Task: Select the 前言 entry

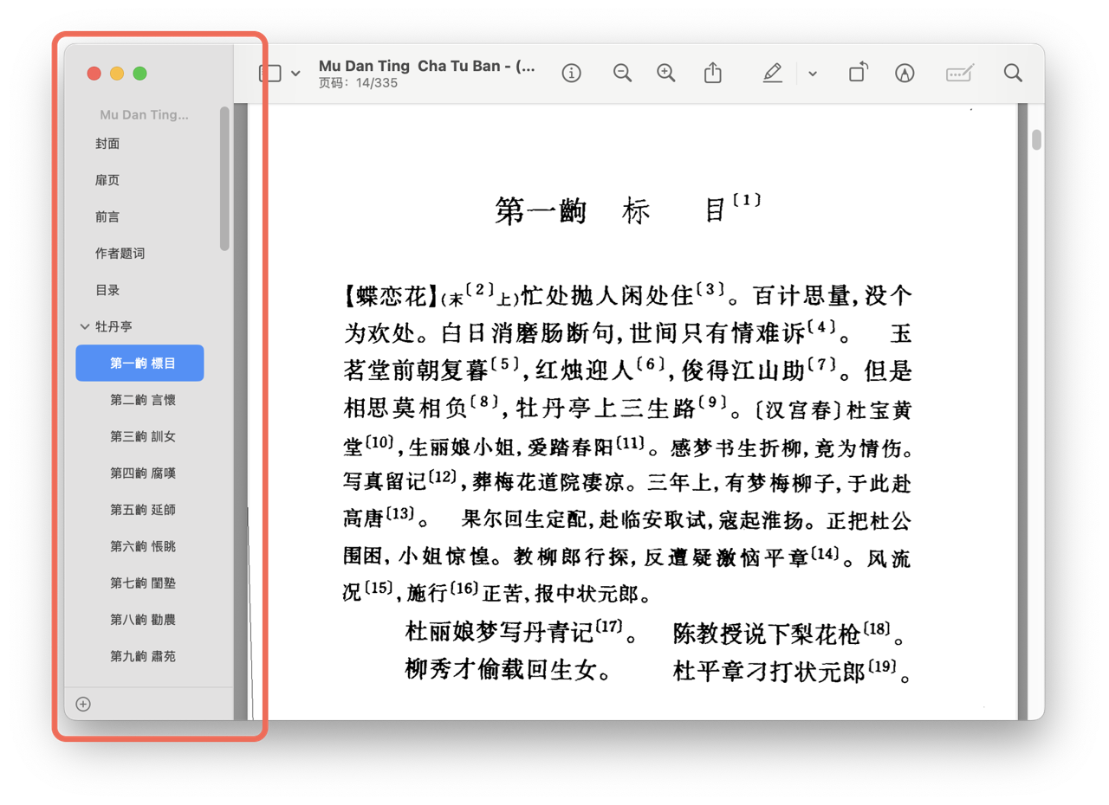Action: (107, 216)
